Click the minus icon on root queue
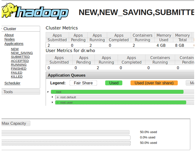This screenshot has width=196, height=152. click(x=53, y=92)
